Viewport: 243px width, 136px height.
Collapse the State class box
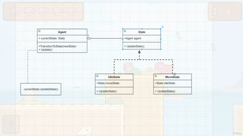pos(125,31)
